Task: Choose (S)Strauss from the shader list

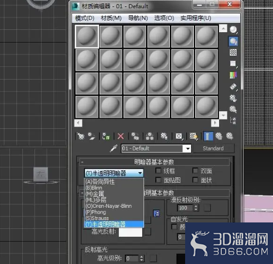Action: pos(114,218)
